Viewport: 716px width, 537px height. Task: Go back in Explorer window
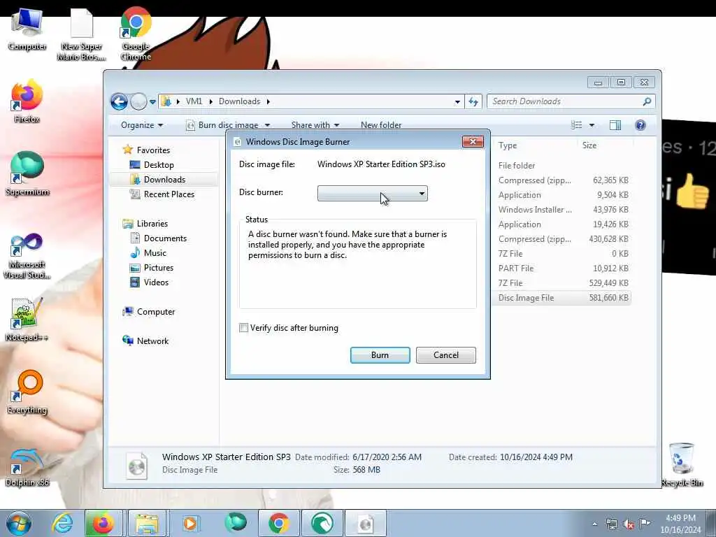(119, 101)
